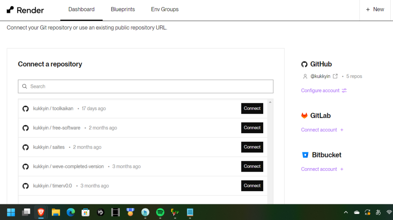Switch to the Blueprints tab

[x=123, y=10]
